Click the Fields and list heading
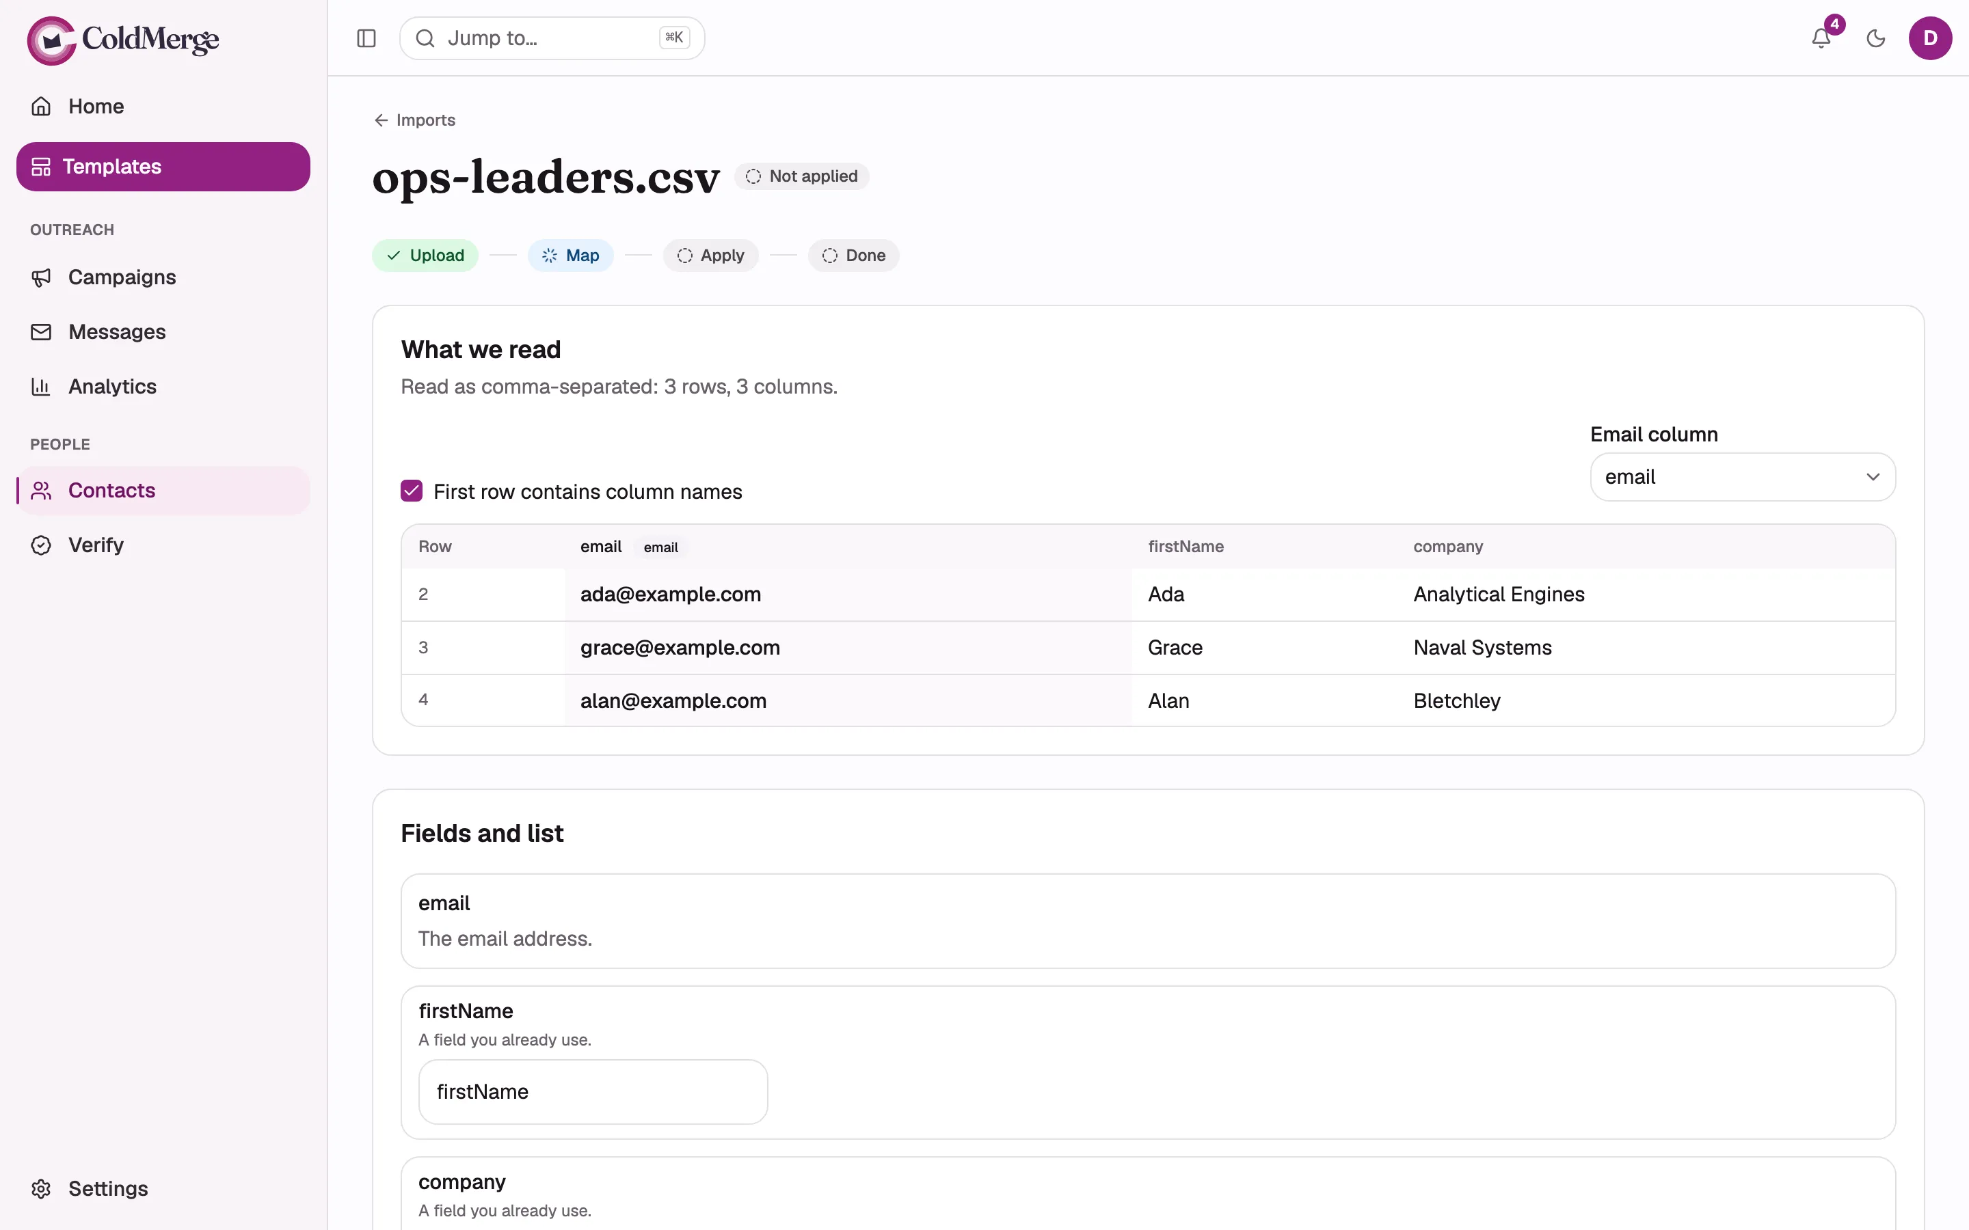1969x1230 pixels. click(x=482, y=834)
